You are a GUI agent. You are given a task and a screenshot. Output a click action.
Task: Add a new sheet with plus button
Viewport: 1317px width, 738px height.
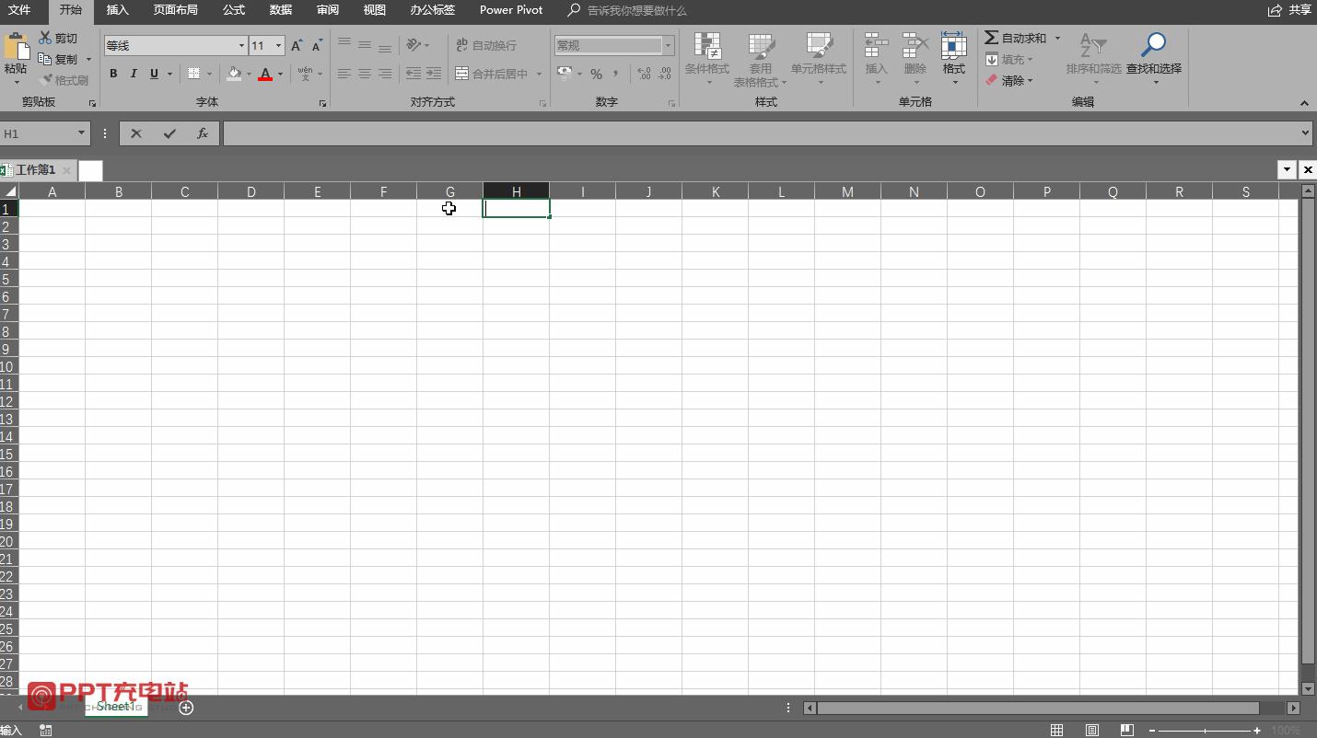coord(186,708)
